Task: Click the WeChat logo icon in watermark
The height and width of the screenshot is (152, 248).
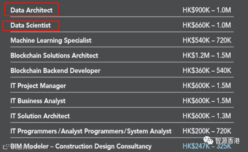Action: coord(208,141)
